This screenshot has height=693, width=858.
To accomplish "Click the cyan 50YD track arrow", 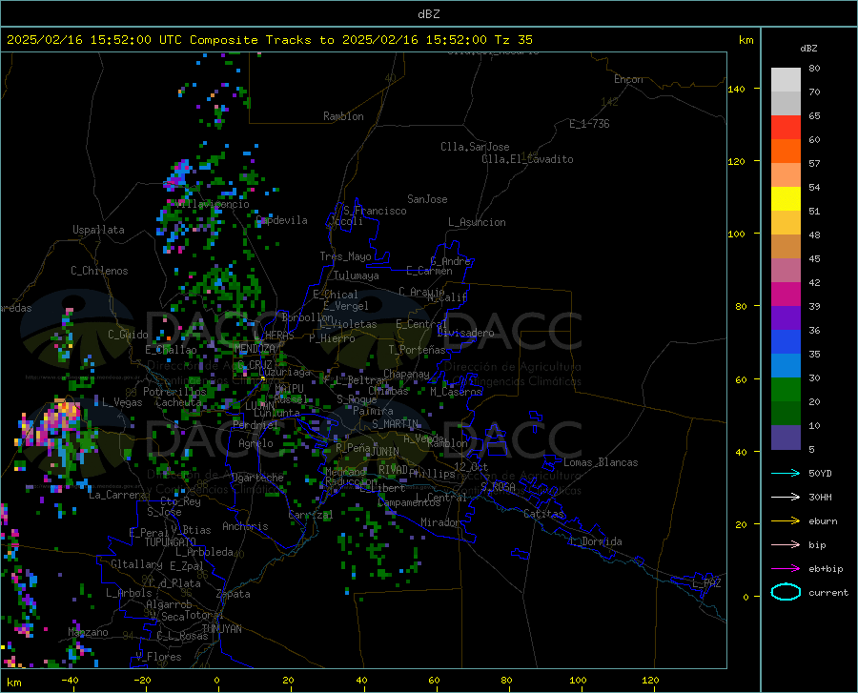I will click(786, 473).
